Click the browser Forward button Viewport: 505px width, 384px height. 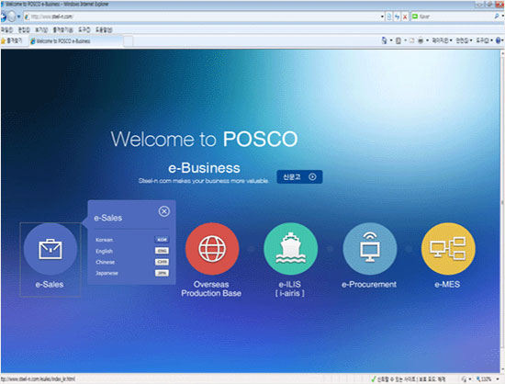(12, 17)
